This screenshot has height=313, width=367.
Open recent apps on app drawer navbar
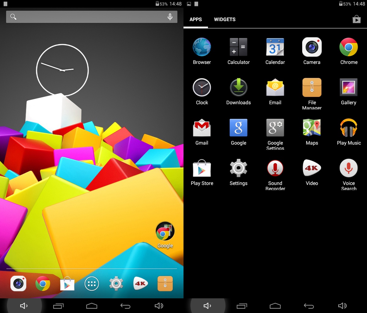(242, 306)
